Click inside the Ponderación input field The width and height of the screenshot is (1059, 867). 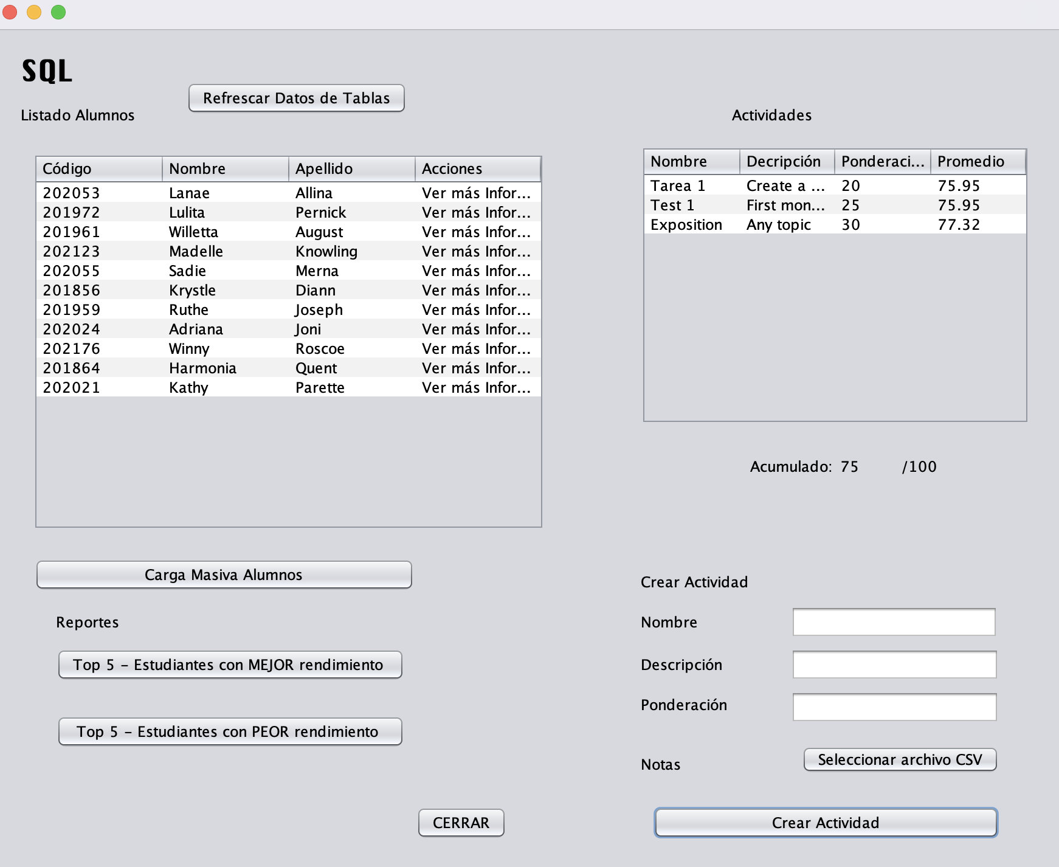(x=894, y=706)
